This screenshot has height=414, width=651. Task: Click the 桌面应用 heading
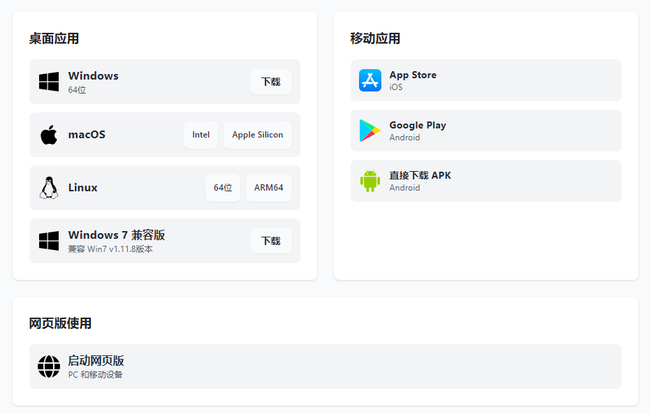click(54, 38)
